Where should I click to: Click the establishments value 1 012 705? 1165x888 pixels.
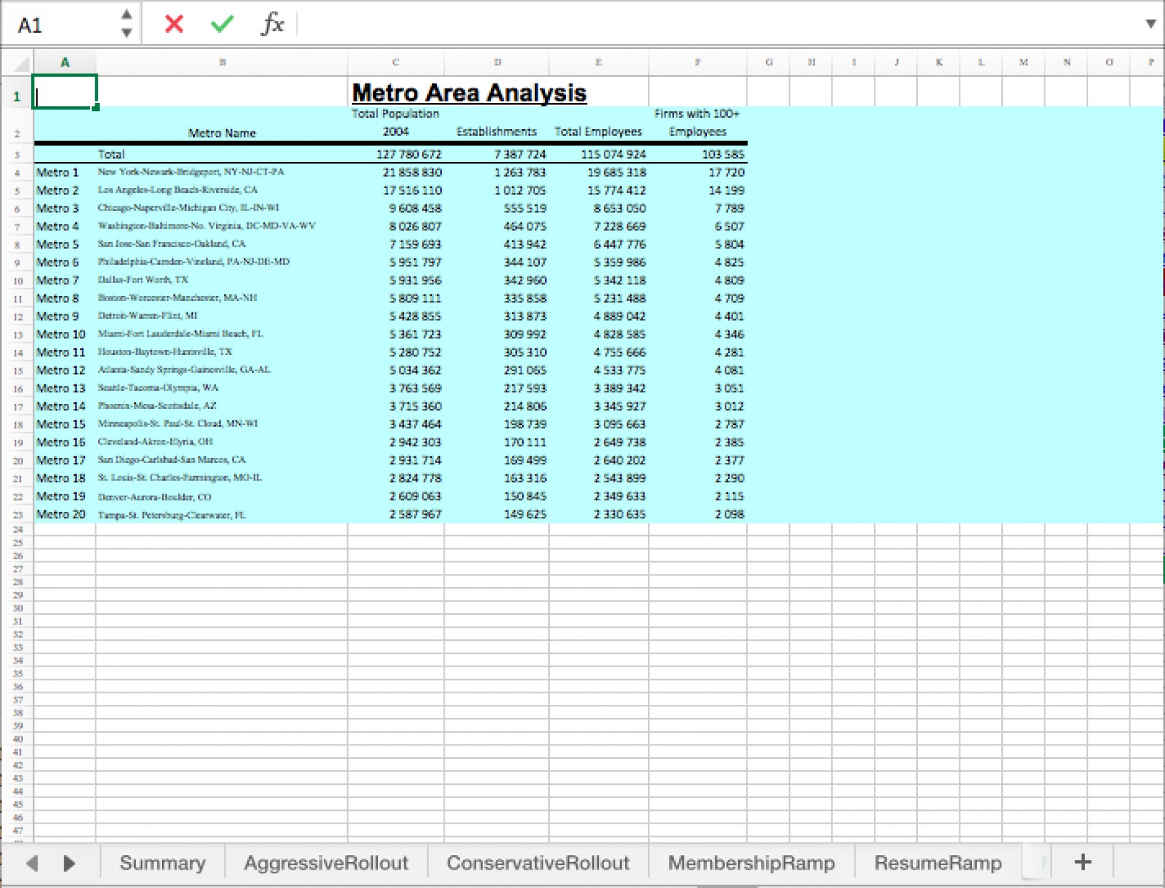click(496, 190)
